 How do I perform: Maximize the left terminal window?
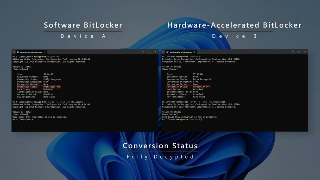(x=149, y=52)
